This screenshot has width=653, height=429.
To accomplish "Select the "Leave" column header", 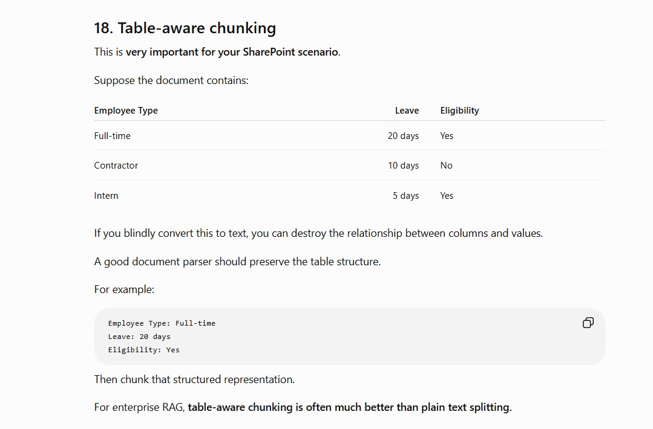I will 407,111.
